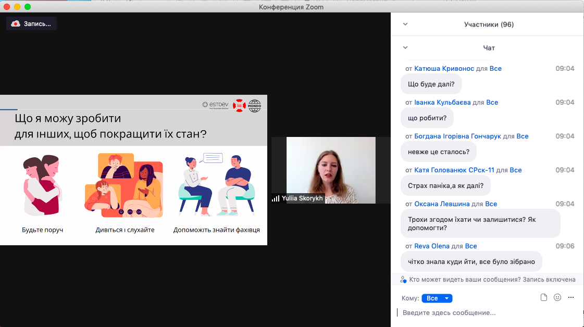Open the emoji picker in chat
Image resolution: width=584 pixels, height=327 pixels.
pos(557,297)
